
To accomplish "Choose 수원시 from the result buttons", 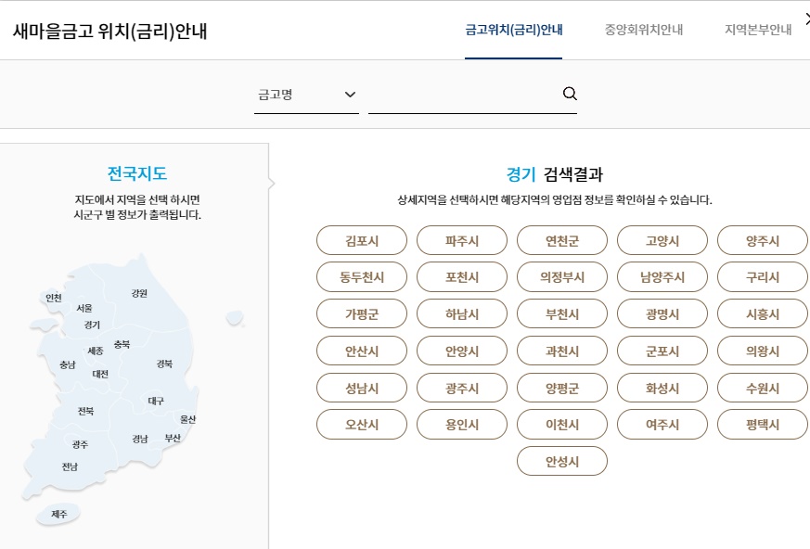I will (x=762, y=388).
